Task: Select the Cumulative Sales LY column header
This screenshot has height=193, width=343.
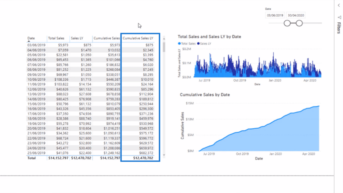Action: (x=138, y=38)
